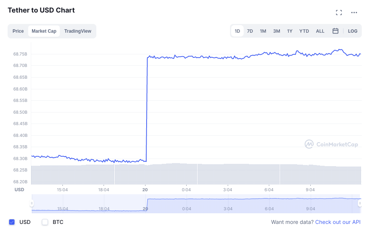Select the YTD time range
This screenshot has height=230, width=369.
coord(304,31)
